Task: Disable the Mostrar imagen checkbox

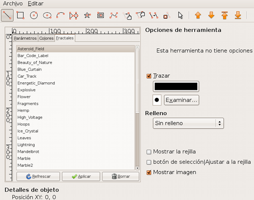Action: pos(149,173)
